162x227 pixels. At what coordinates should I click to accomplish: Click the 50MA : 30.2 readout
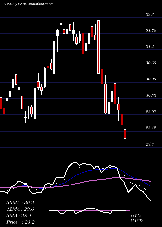(x=20, y=203)
